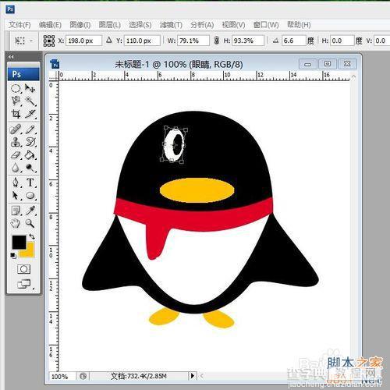Select the Paint Bucket tool
The image size is (390, 390).
30,155
